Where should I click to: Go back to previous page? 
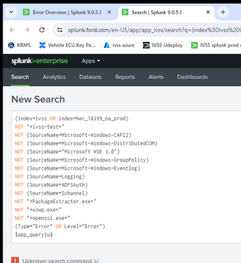coord(13,30)
